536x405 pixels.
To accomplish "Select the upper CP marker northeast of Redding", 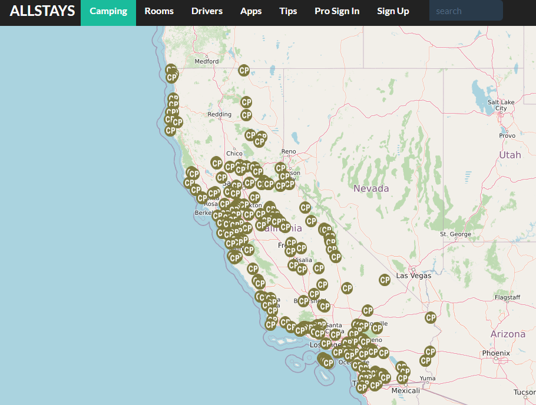I will pos(246,102).
